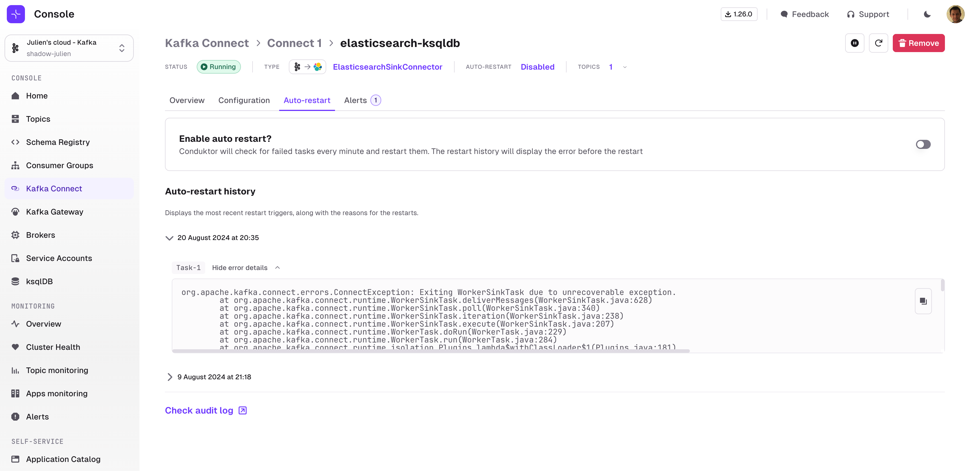Viewport: 971px width, 471px height.
Task: Click the copy error details icon
Action: (923, 301)
